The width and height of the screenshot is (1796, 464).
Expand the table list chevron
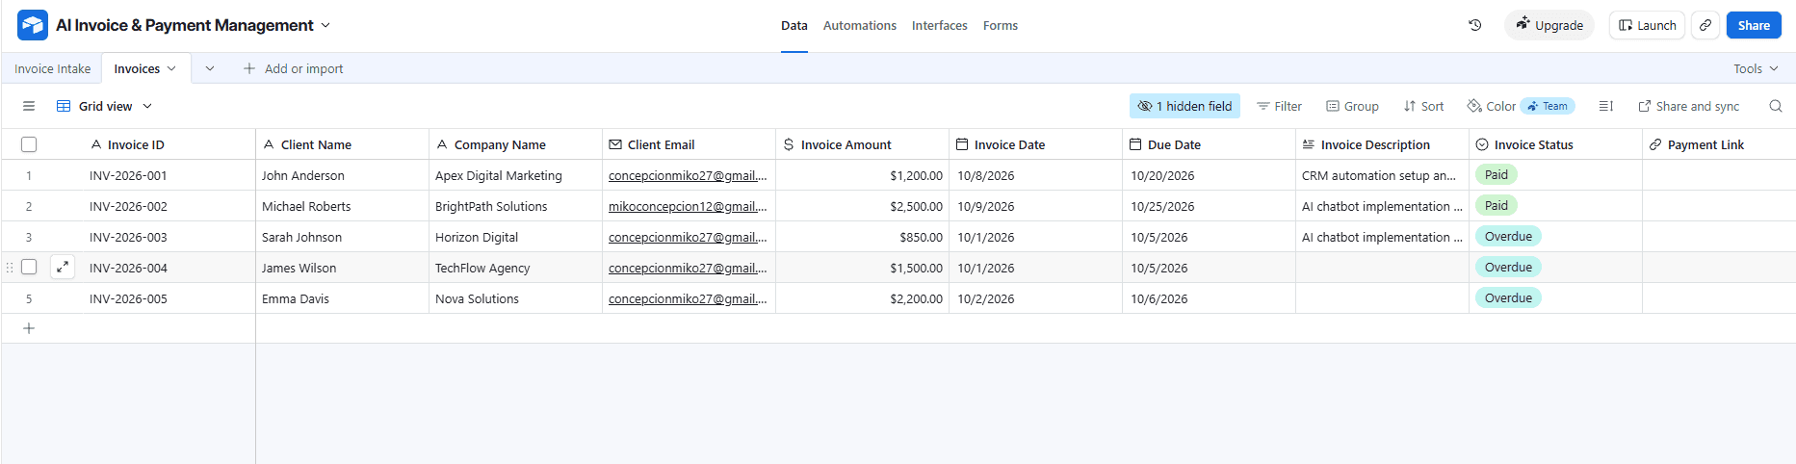(x=209, y=68)
